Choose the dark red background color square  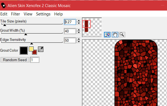coord(34,52)
